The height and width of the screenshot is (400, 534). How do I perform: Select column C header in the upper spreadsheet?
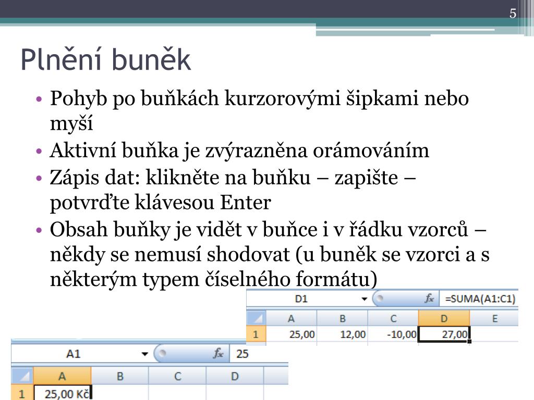pos(393,318)
